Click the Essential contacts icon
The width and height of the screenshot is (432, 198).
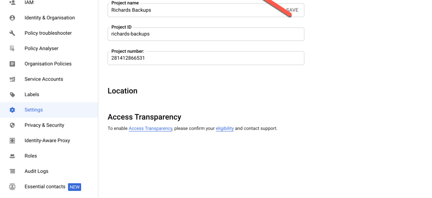click(x=12, y=187)
